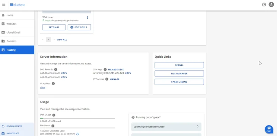Show info tooltip for FTP Access
277x136 pixels.
pos(107,79)
